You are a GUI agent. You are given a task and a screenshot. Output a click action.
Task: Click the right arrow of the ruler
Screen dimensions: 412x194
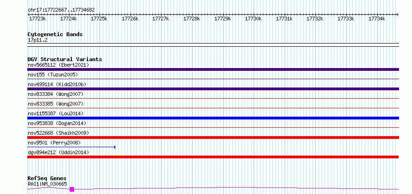pos(397,14)
